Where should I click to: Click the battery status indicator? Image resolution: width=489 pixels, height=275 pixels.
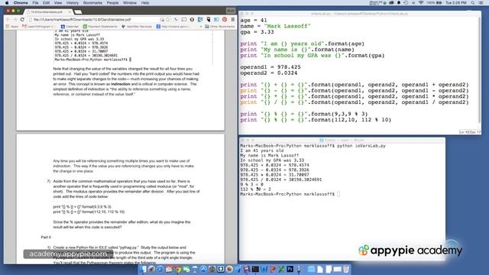(435, 3)
